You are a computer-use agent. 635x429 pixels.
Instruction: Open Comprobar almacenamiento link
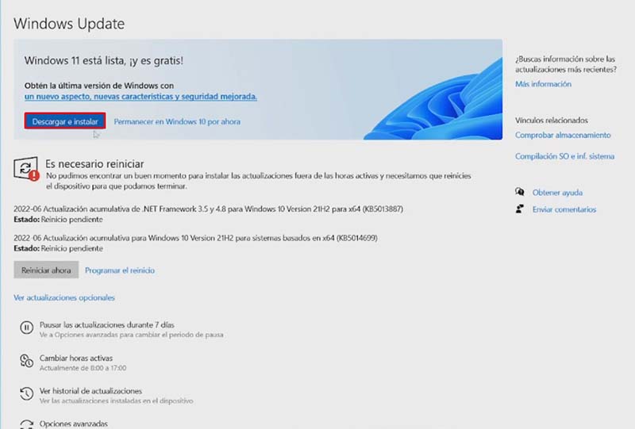tap(563, 135)
